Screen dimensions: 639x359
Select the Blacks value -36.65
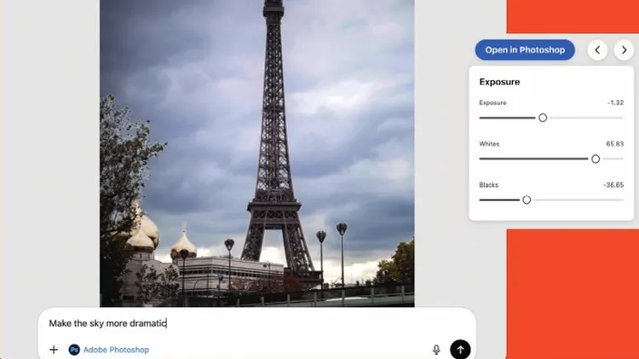[613, 185]
